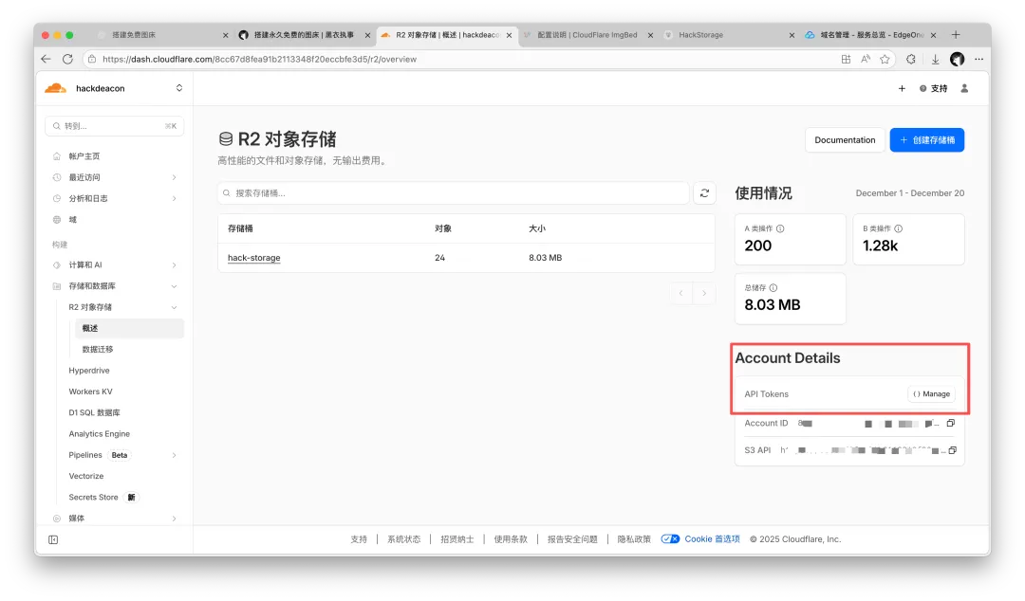Click the site info lock icon
1025x601 pixels.
tap(92, 59)
